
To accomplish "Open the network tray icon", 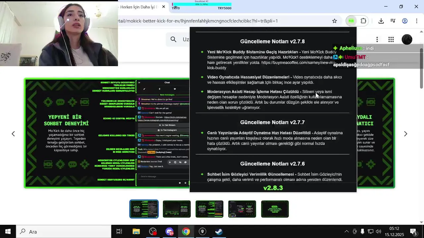I will pyautogui.click(x=370, y=231).
